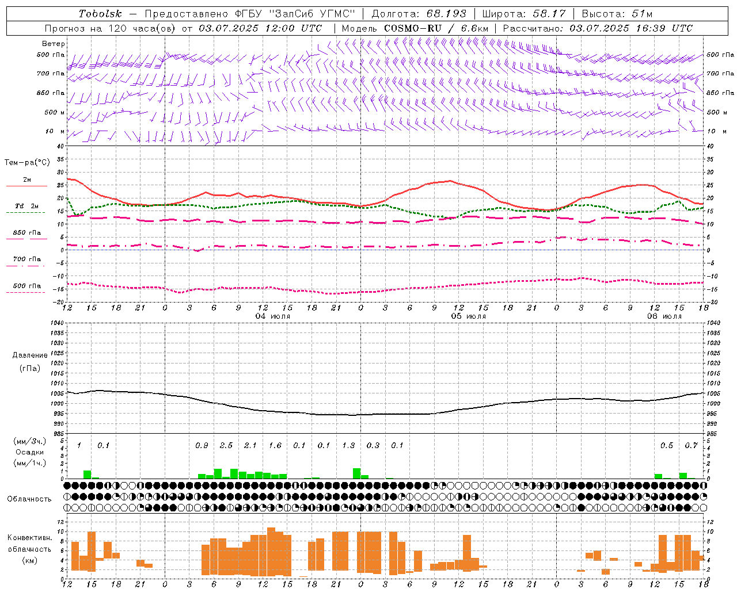Image resolution: width=737 pixels, height=589 pixels.
Task: Select the Td 2м dew point legend entry
Action: point(27,206)
